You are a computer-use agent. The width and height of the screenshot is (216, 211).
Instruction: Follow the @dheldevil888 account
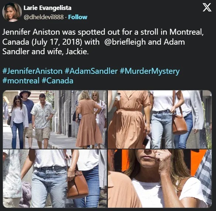coord(78,17)
